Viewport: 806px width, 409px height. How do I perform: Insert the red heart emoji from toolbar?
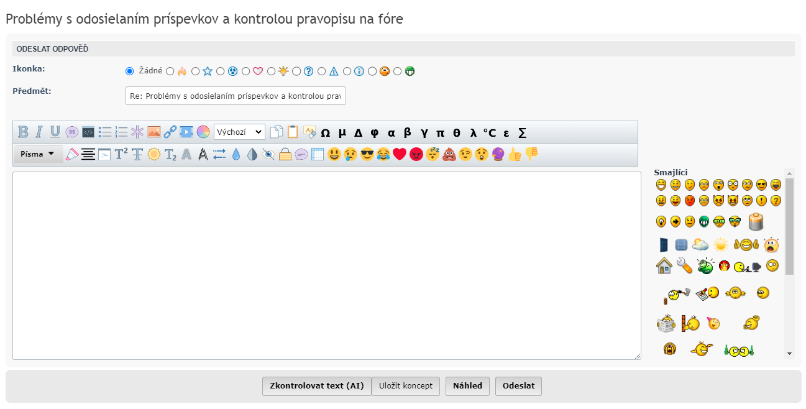(x=399, y=154)
